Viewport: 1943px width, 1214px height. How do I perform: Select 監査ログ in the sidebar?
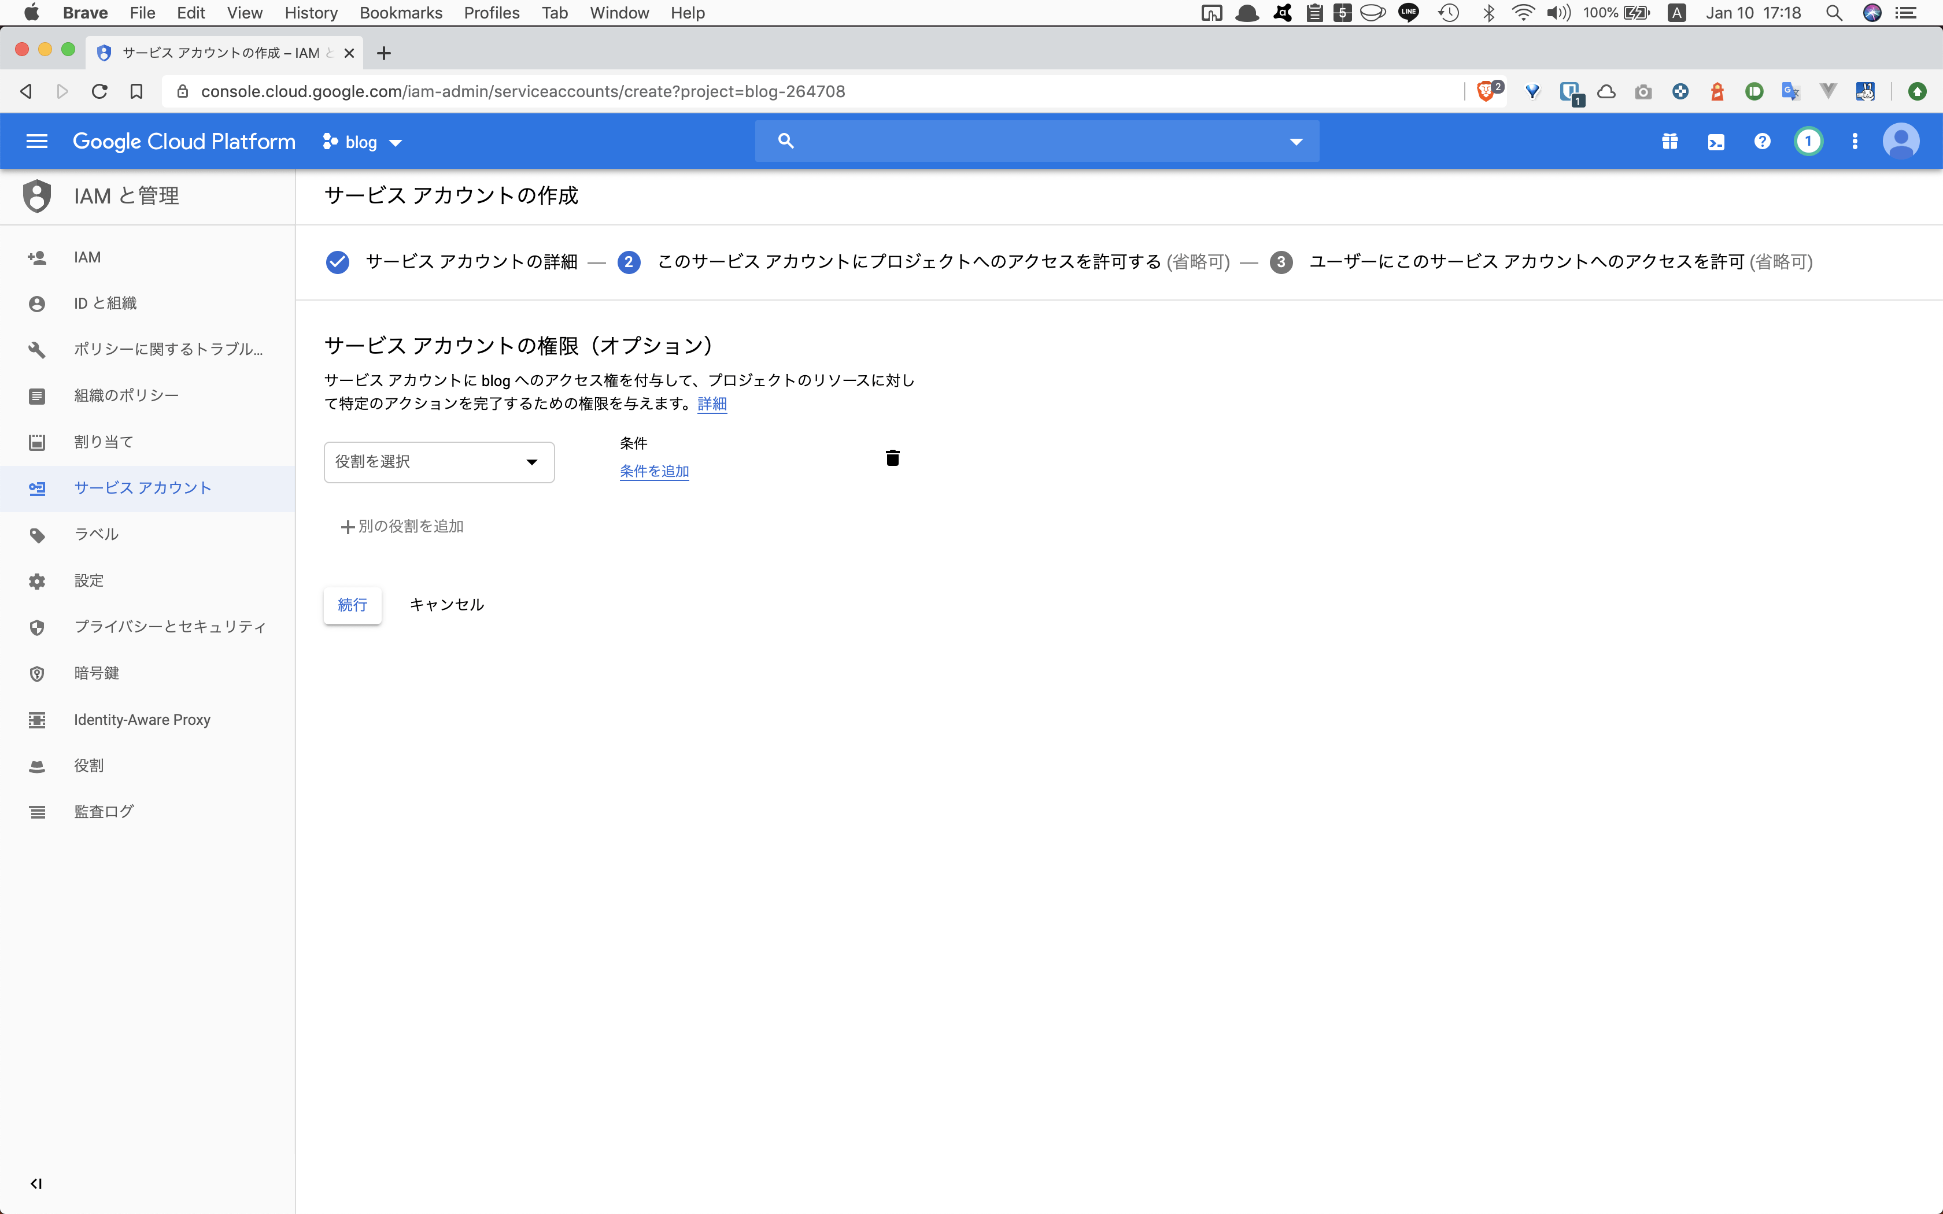[104, 811]
